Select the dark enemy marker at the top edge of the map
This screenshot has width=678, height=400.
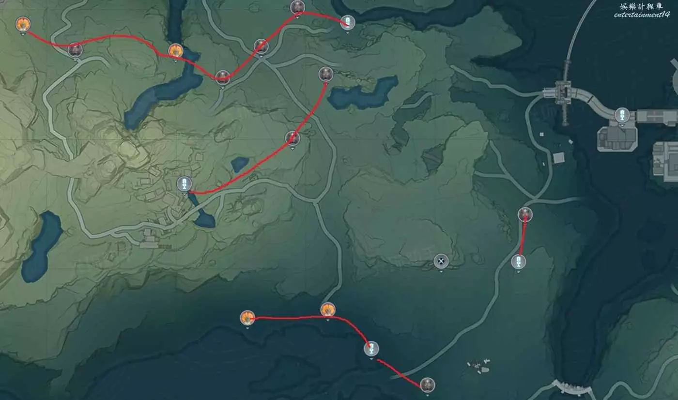tap(297, 7)
